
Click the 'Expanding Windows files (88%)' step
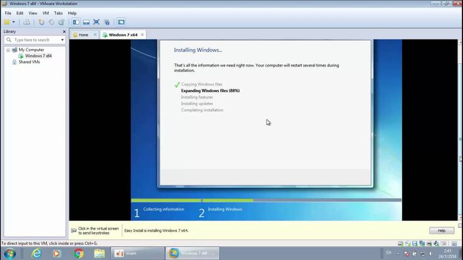[x=210, y=90]
